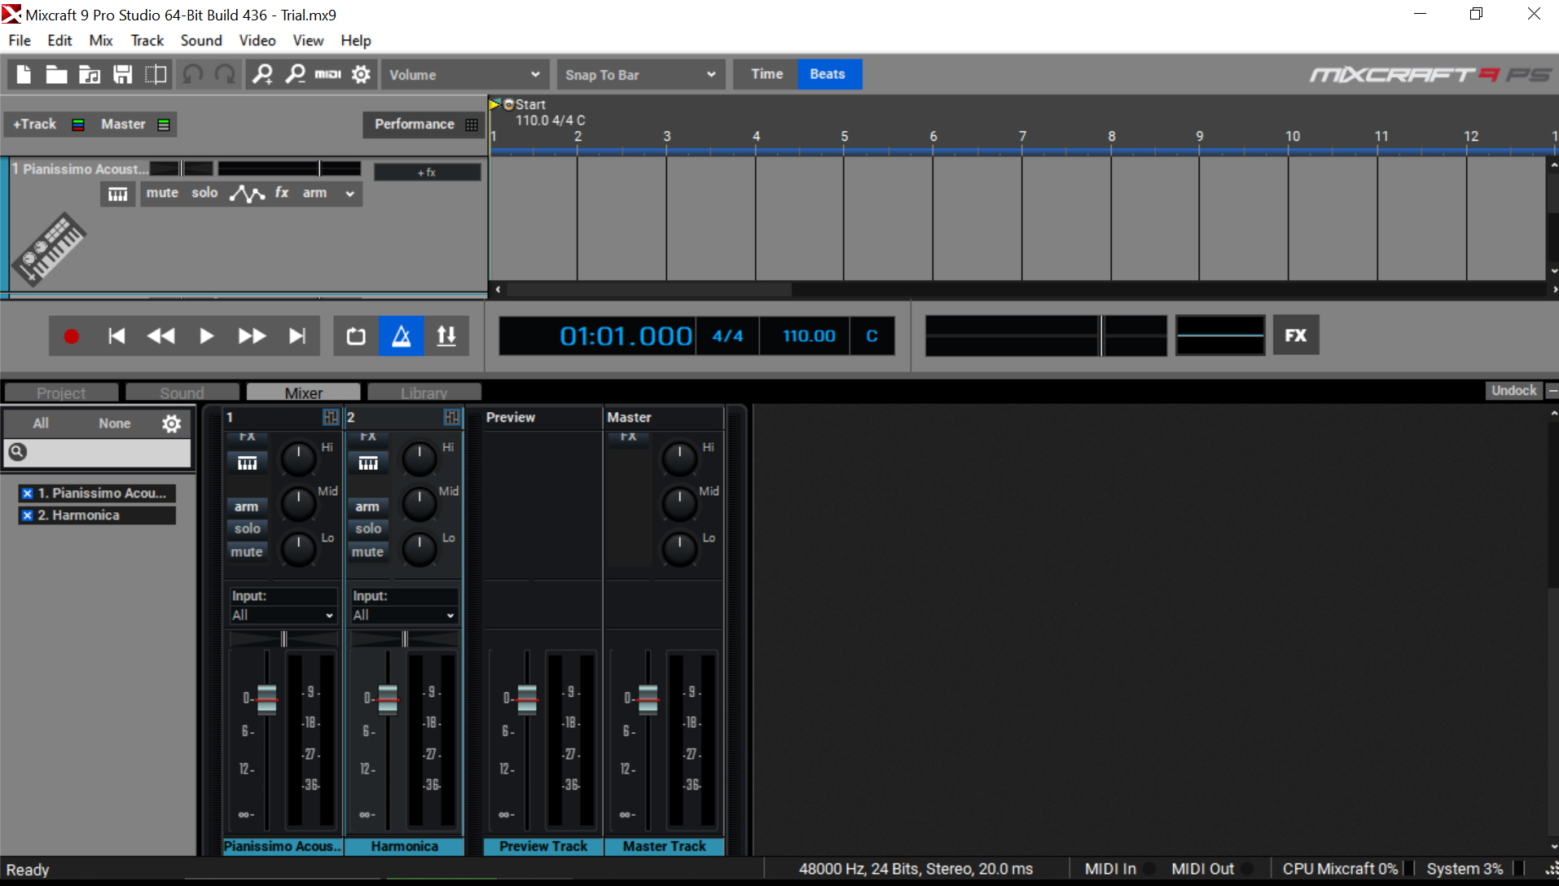The width and height of the screenshot is (1559, 886).
Task: Click the Undo arrow icon
Action: 192,75
